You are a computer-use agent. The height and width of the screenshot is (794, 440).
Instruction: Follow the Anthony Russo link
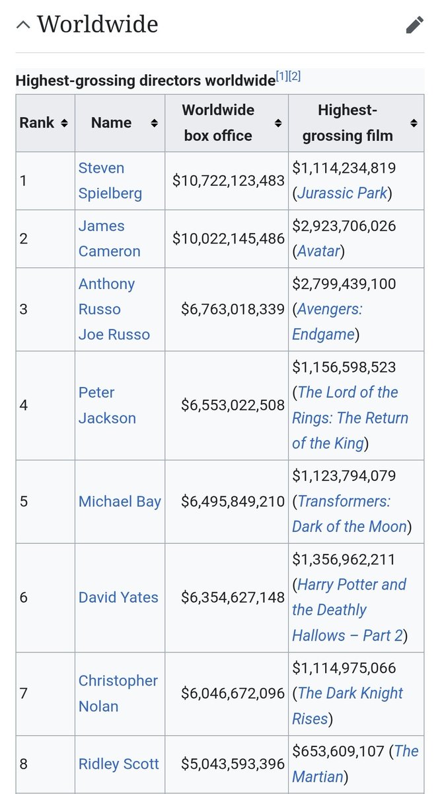(106, 296)
